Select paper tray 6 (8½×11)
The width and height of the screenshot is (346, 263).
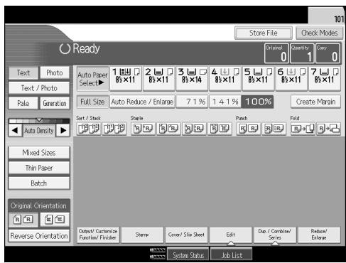click(x=291, y=79)
